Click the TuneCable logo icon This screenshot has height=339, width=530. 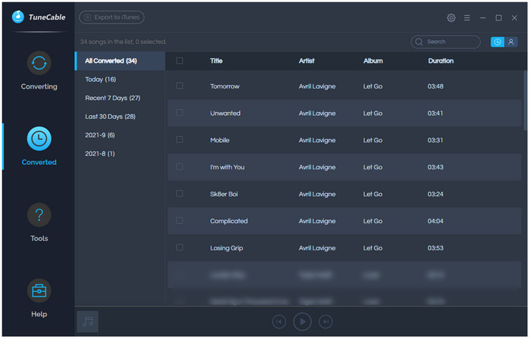(x=18, y=17)
